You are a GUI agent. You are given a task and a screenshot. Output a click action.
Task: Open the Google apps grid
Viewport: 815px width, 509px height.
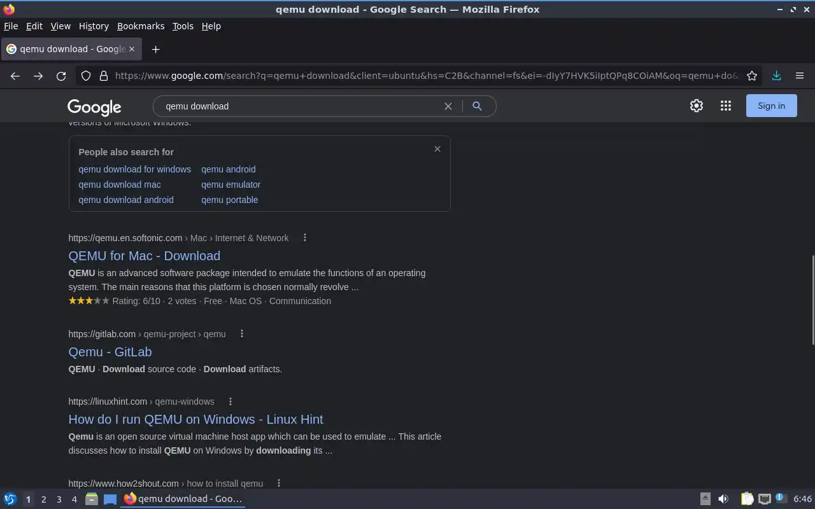coord(726,106)
